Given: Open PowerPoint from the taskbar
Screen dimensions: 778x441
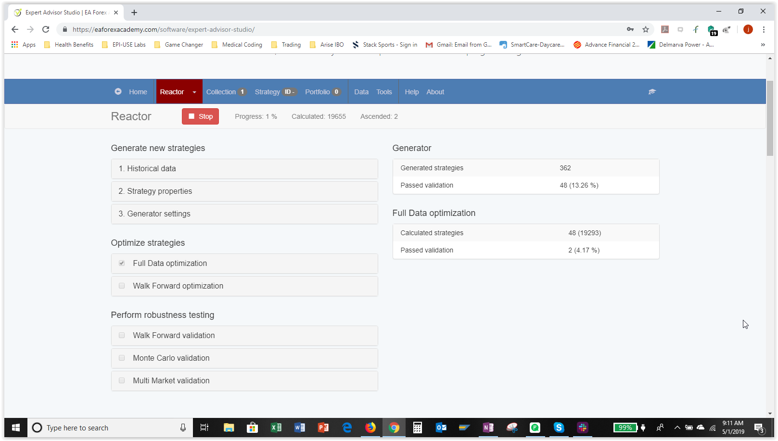Looking at the screenshot, I should tap(323, 428).
